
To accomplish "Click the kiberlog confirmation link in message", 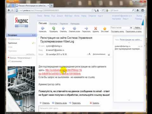I will tap(64, 70).
